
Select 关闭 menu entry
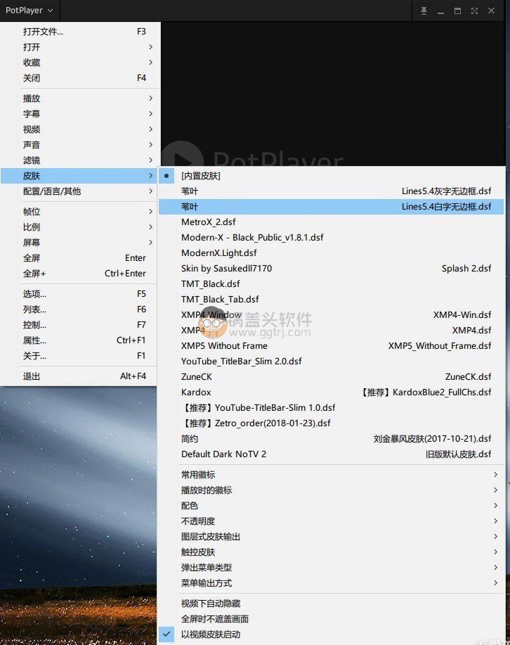pos(79,78)
